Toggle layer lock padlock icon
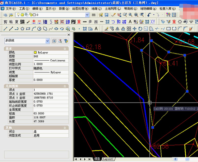 (31, 15)
